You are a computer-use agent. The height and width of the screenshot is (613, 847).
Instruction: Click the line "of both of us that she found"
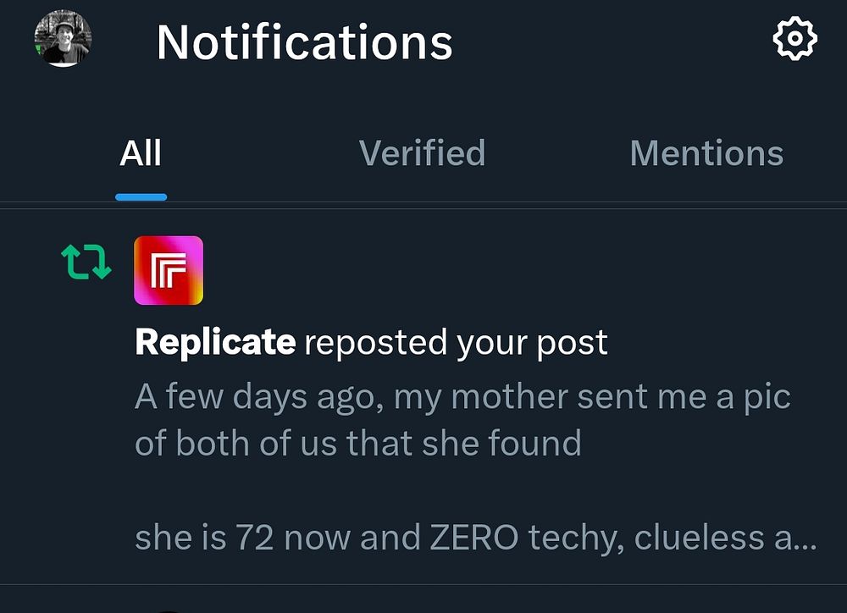(x=358, y=443)
